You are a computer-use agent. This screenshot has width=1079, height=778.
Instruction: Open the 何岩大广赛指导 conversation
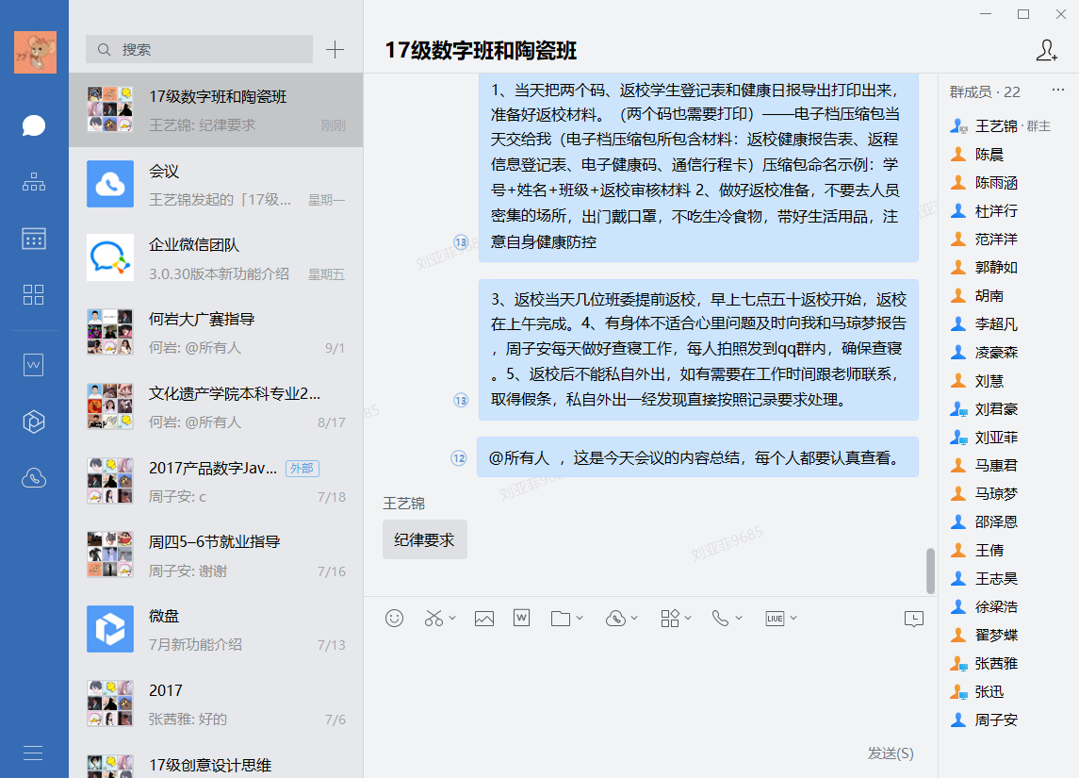click(216, 333)
